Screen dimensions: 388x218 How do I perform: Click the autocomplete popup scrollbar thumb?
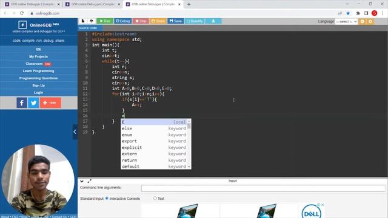pos(189,126)
